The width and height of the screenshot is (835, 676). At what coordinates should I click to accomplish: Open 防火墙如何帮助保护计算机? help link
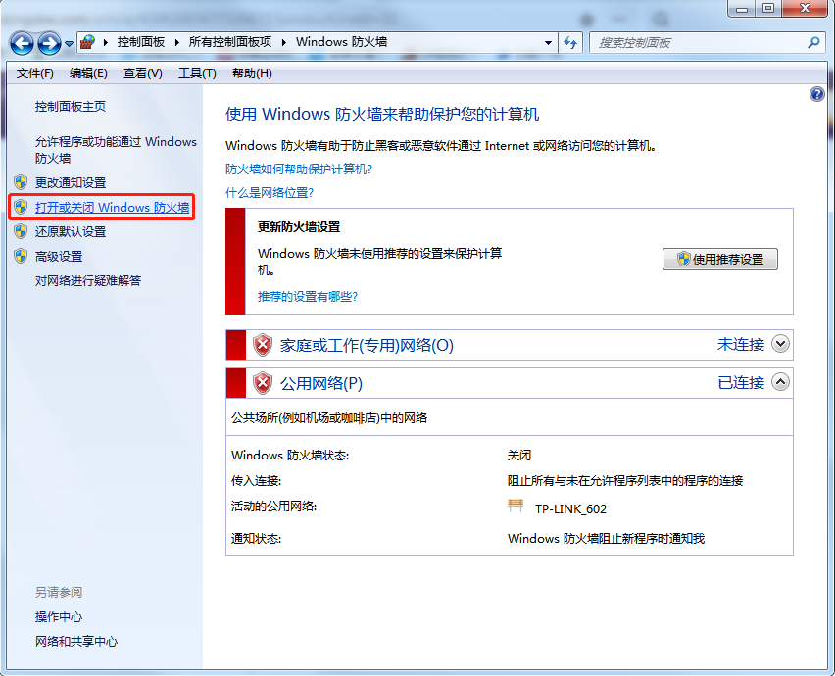coord(299,169)
